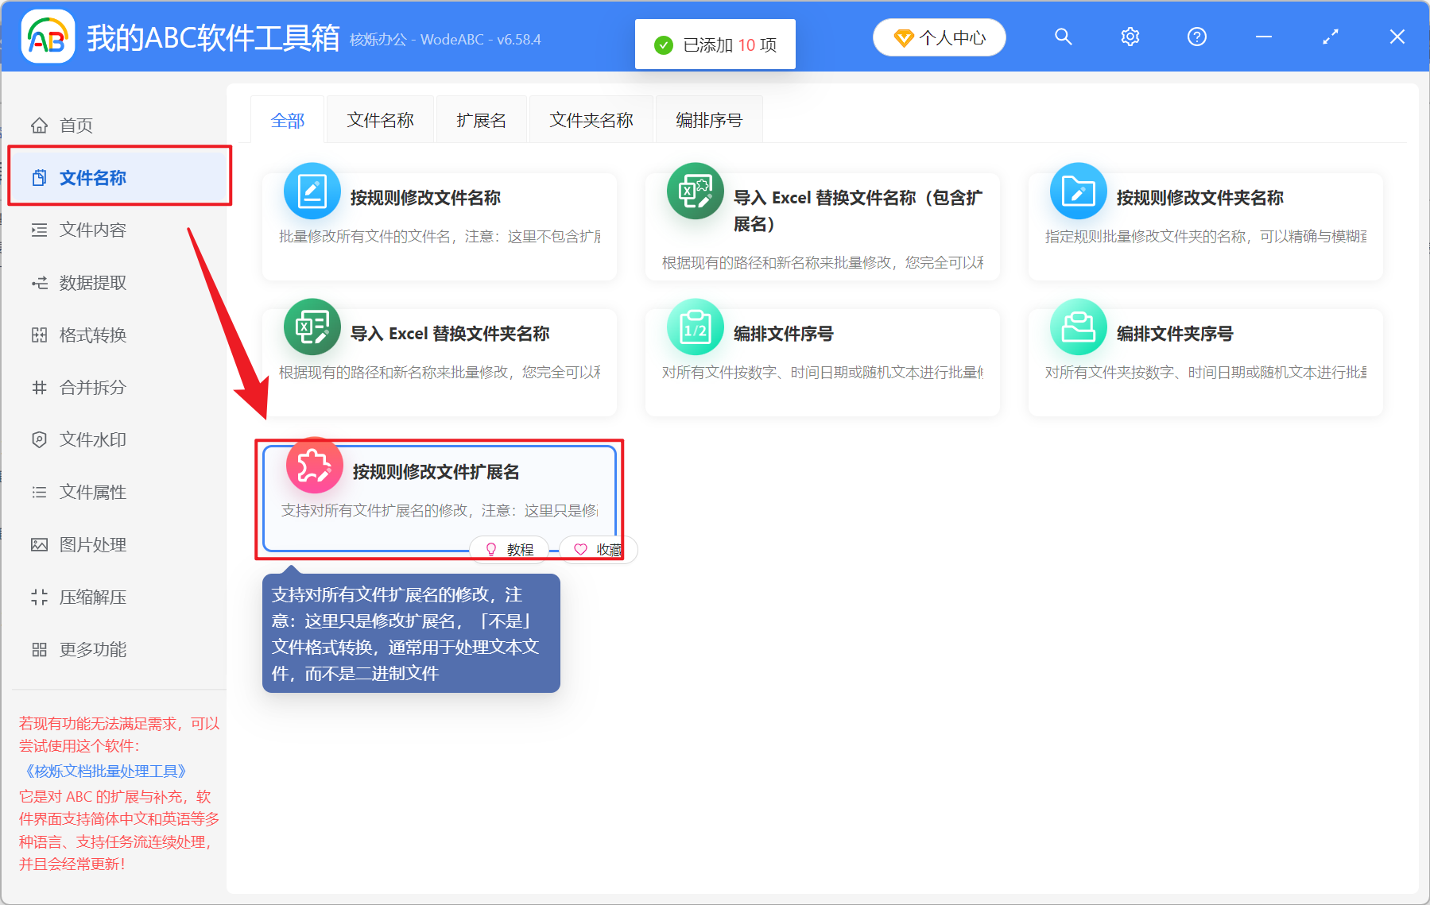Click the 1/2 file numbering icon
This screenshot has width=1430, height=905.
click(695, 327)
